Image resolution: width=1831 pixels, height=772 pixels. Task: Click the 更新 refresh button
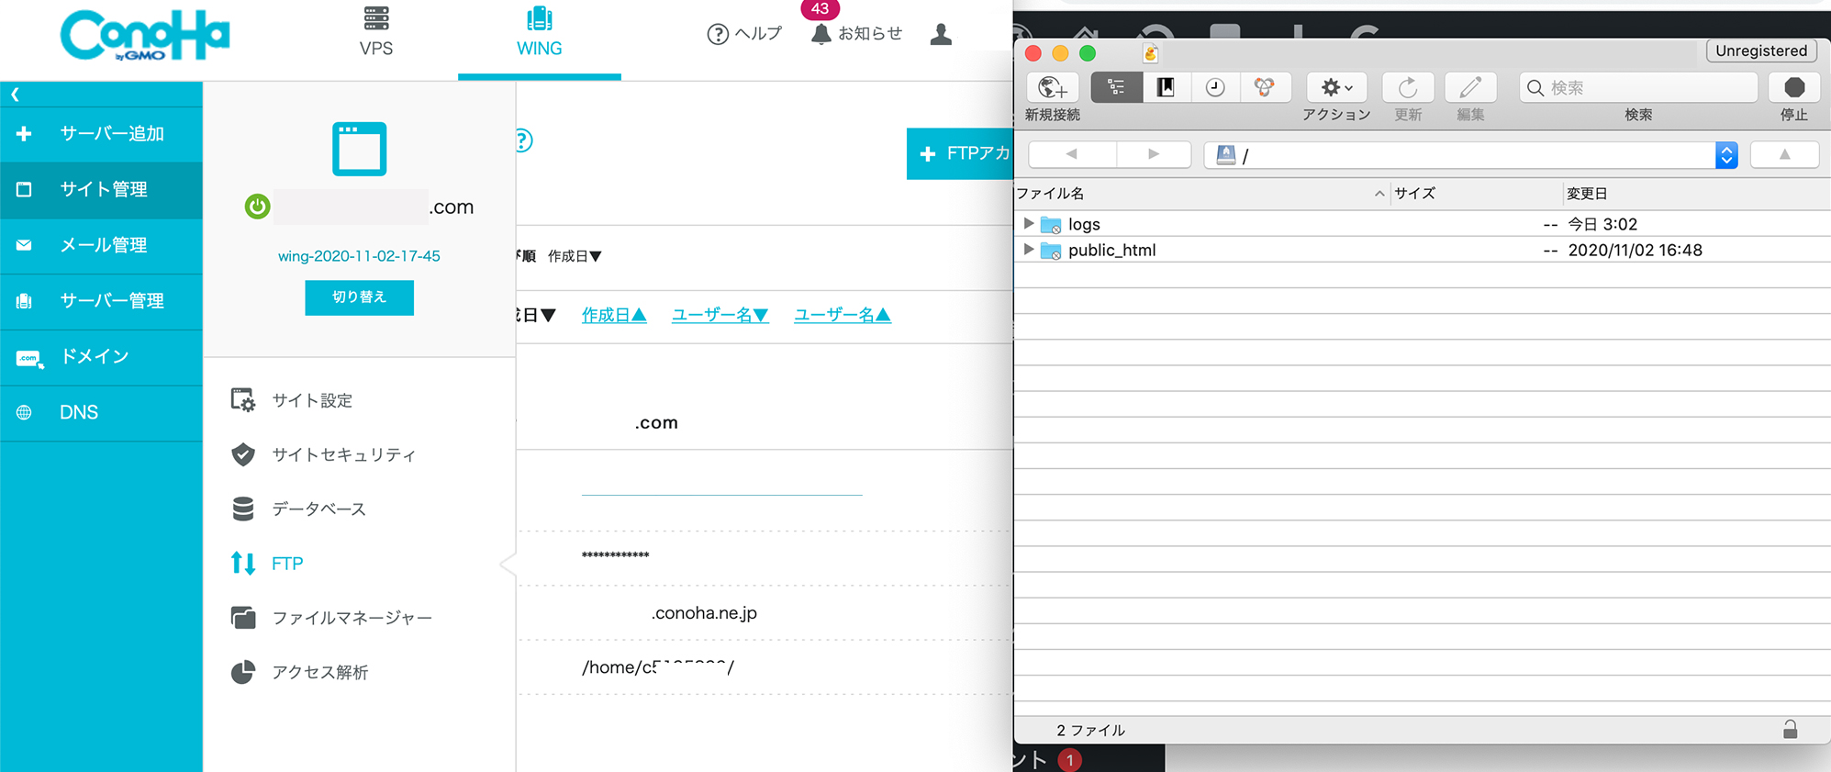coord(1408,87)
